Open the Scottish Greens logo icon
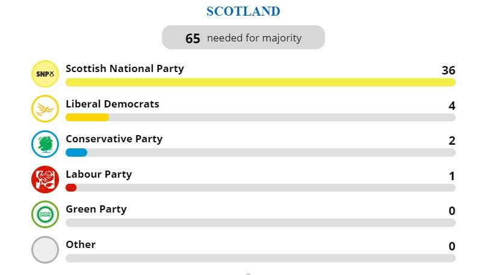This screenshot has width=499, height=275. click(45, 214)
